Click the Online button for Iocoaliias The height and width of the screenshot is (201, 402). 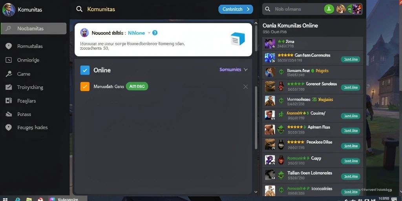tap(351, 192)
